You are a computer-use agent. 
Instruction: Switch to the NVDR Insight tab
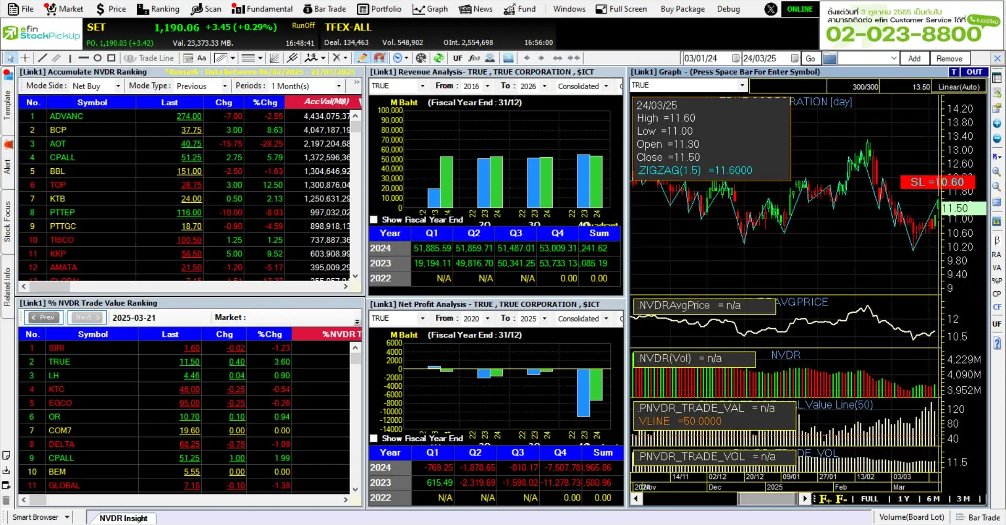pos(123,518)
